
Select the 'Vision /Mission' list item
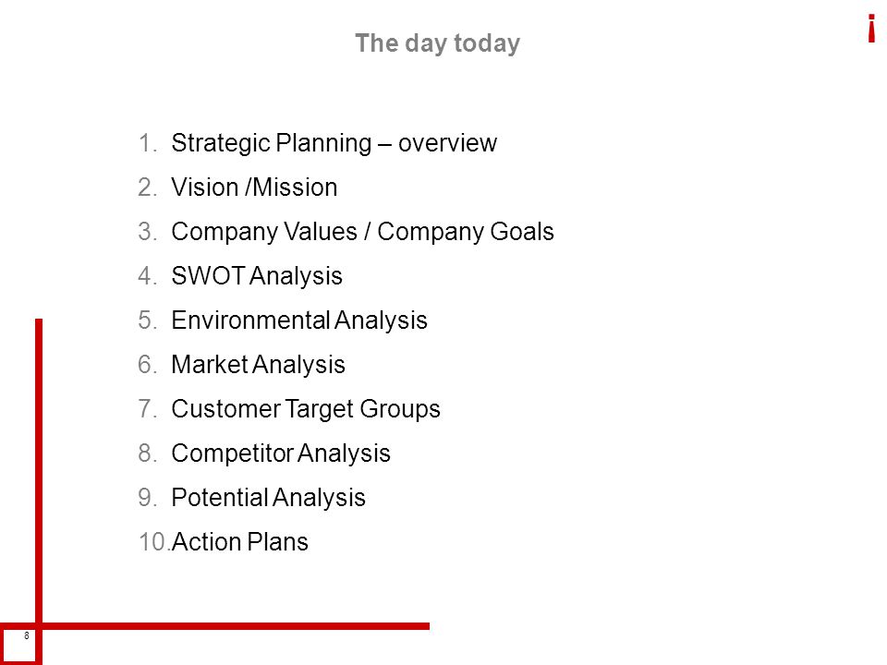254,187
